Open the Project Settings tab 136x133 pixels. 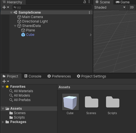pyautogui.click(x=91, y=76)
